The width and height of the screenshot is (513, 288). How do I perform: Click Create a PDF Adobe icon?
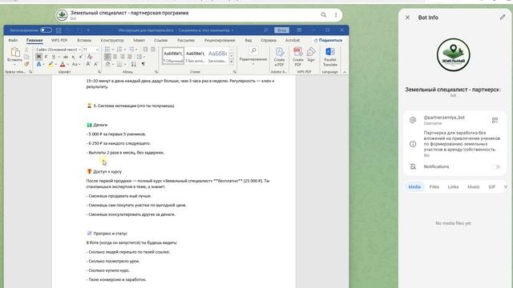tap(280, 56)
